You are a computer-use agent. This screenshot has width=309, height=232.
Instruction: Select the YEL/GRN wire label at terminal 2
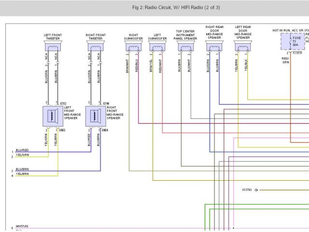(x=22, y=156)
